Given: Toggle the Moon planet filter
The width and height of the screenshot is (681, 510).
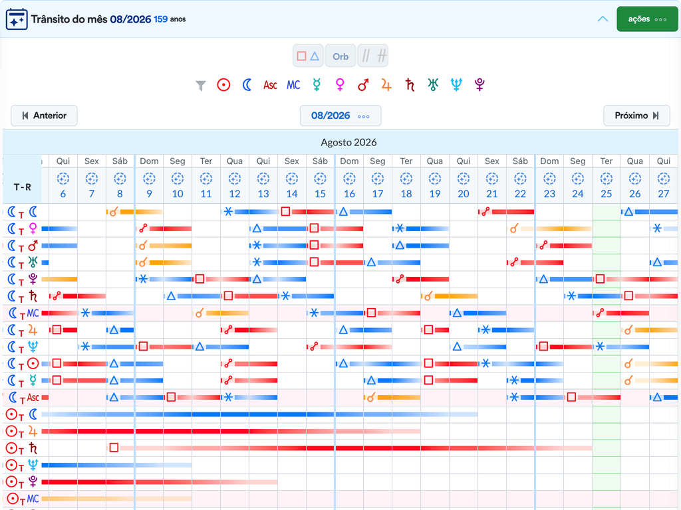Looking at the screenshot, I should click(247, 84).
